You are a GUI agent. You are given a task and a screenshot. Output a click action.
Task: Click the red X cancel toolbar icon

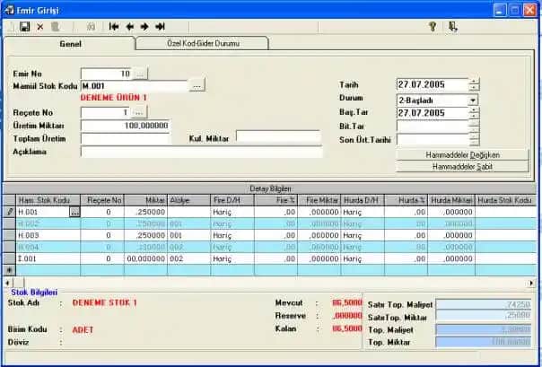point(40,27)
